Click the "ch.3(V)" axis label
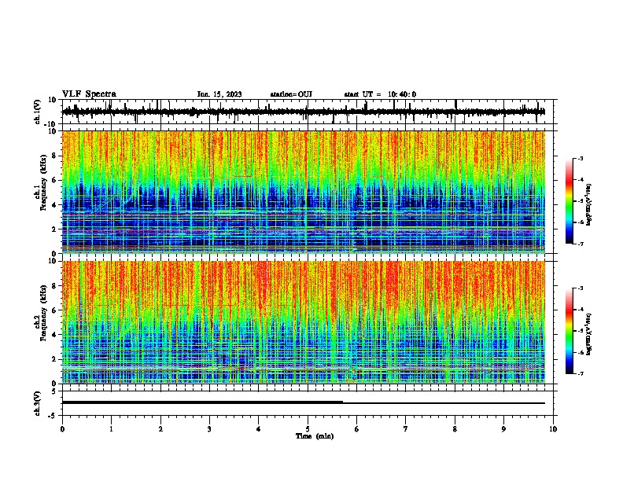623x481 pixels. tap(38, 404)
